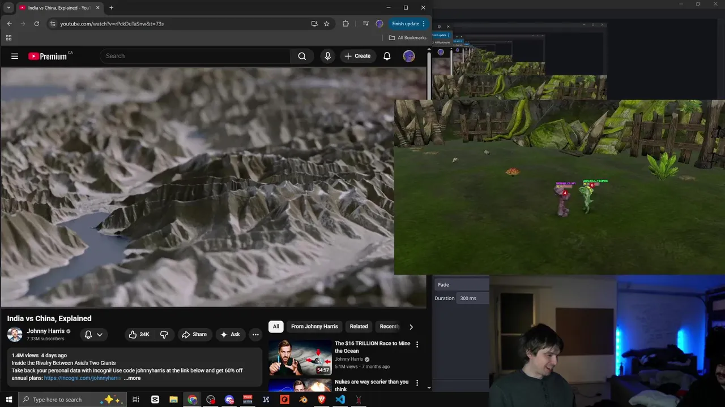Image resolution: width=725 pixels, height=407 pixels.
Task: Open the Windows Start menu
Action: 8,400
